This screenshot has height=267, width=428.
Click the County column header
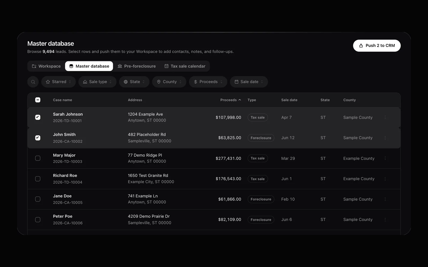349,100
